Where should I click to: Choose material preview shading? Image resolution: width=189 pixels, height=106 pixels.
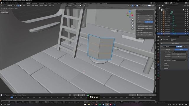click(x=151, y=6)
